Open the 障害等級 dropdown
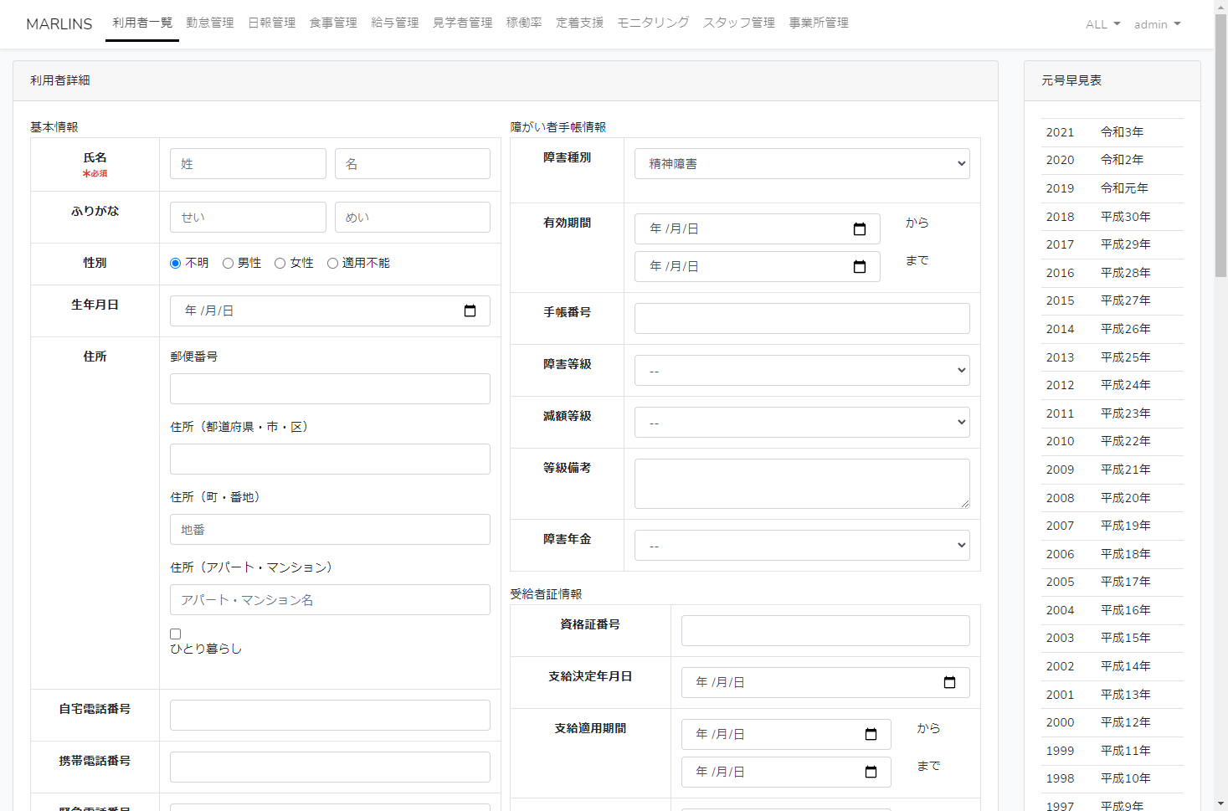 (x=801, y=371)
